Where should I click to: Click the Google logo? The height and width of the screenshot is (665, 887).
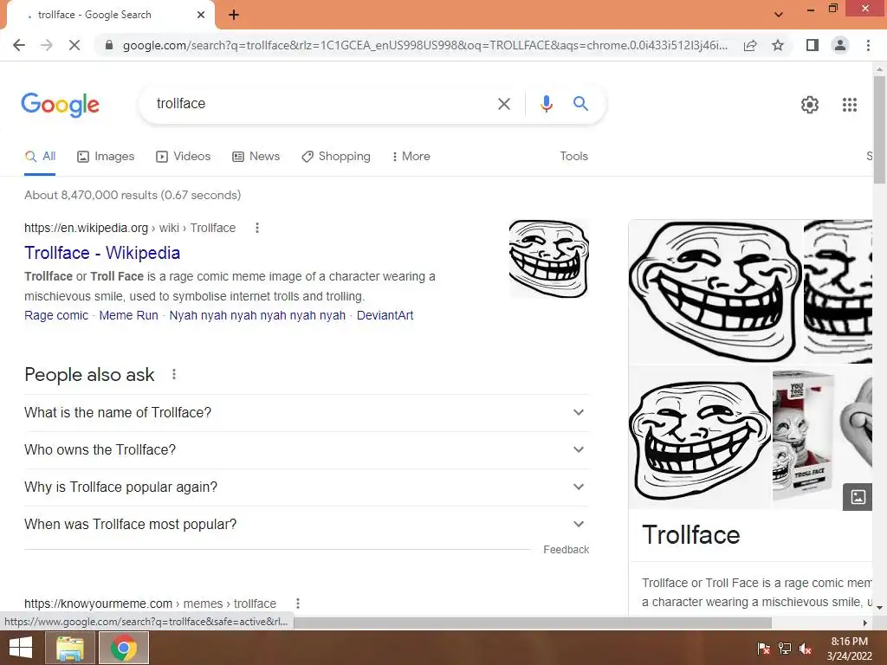pyautogui.click(x=61, y=105)
